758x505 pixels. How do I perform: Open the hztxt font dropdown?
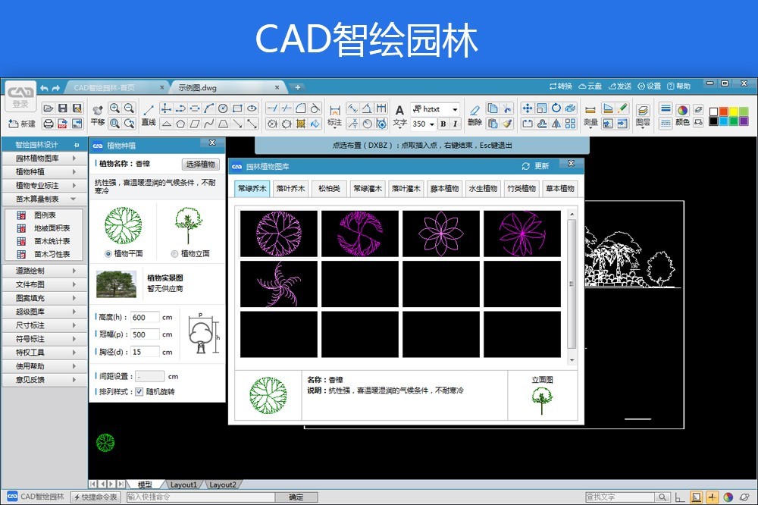click(x=454, y=109)
